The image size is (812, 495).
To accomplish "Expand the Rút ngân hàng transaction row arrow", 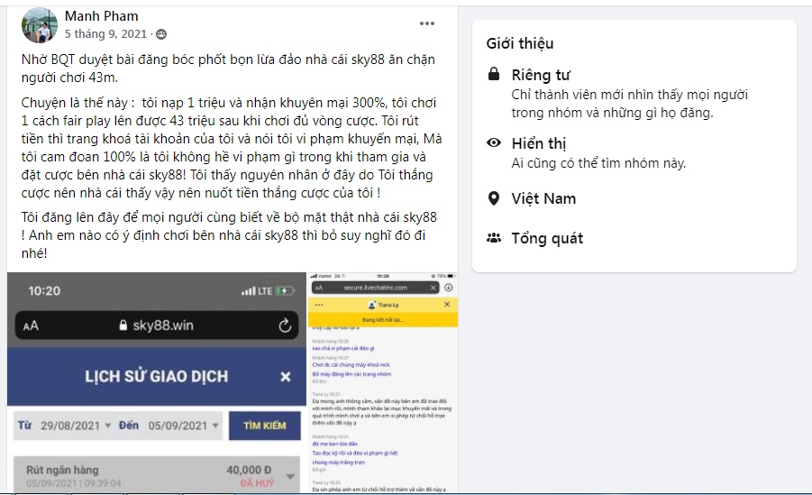I will tap(290, 476).
